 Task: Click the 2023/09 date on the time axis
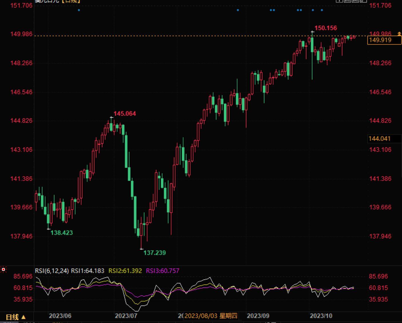258,316
